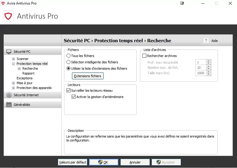Select Tous les fichiers radio button
237x168 pixels.
click(x=68, y=56)
